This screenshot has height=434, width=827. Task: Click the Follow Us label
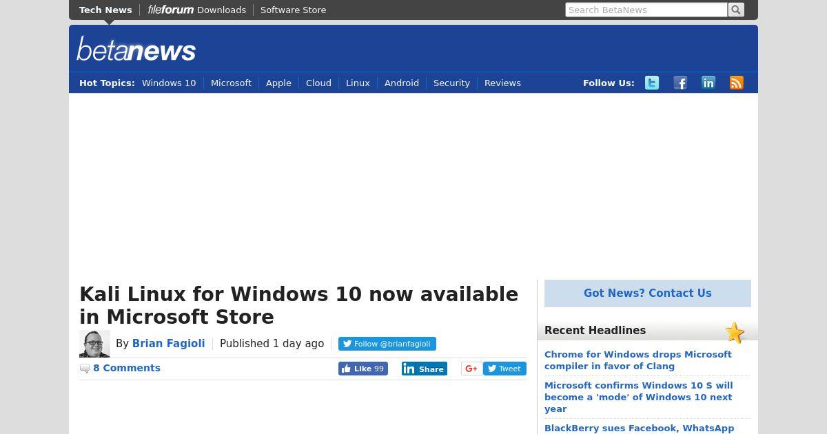tap(609, 83)
